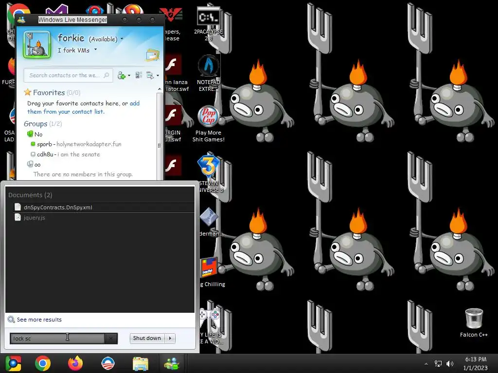498x373 pixels.
Task: Collapse the Groups section header
Action: [43, 124]
